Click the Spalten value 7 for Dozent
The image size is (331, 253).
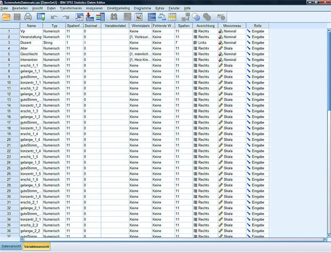coord(184,42)
